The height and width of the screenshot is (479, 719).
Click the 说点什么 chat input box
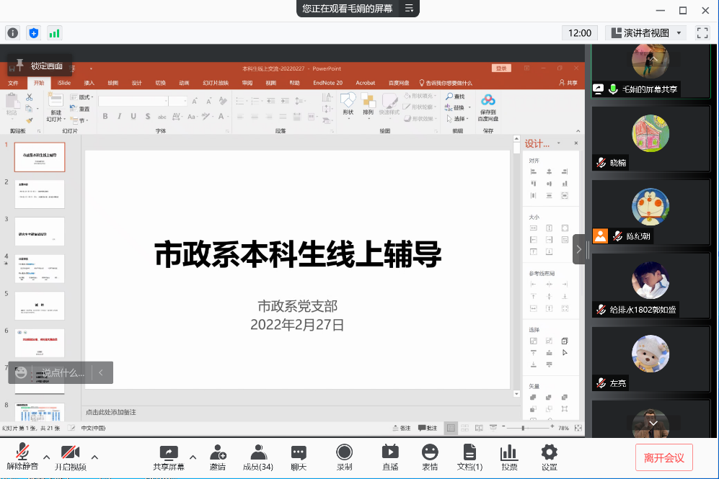(x=63, y=372)
